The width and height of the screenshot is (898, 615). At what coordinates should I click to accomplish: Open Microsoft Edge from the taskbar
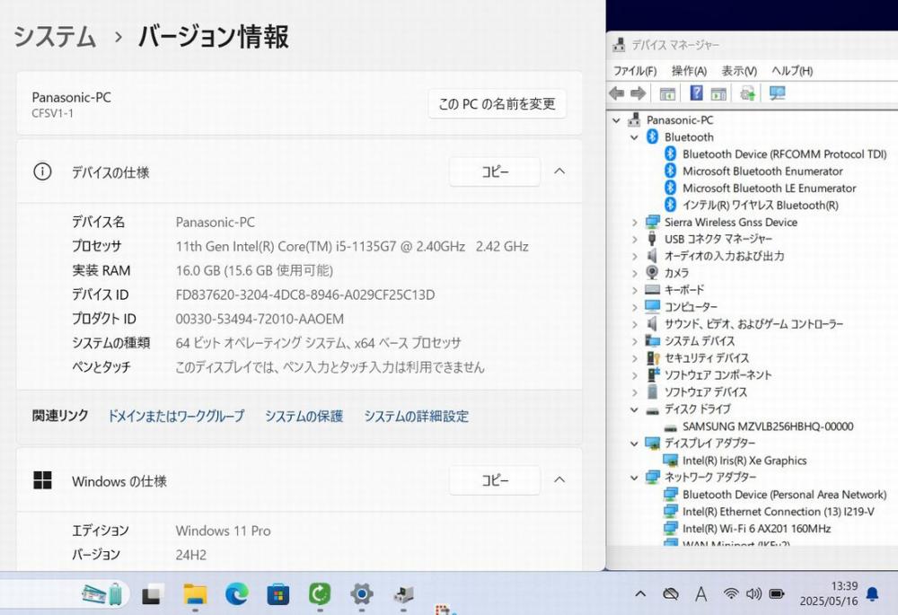[x=236, y=594]
